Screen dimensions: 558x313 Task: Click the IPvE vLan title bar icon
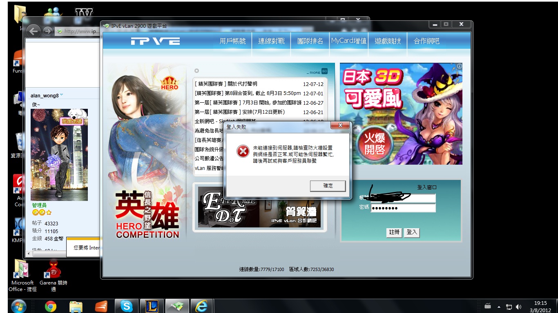(x=106, y=26)
